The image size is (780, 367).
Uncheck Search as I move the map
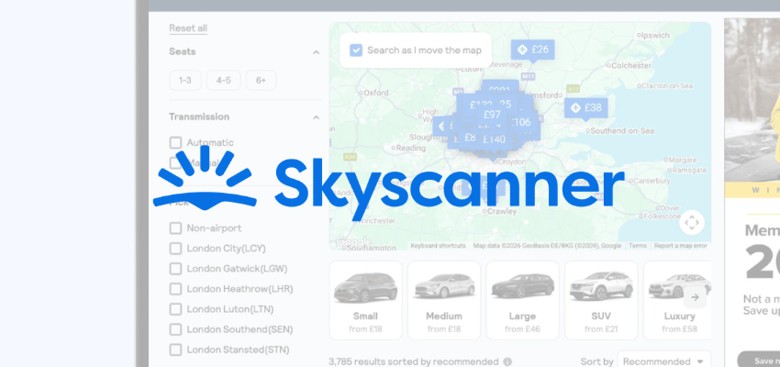pos(356,50)
